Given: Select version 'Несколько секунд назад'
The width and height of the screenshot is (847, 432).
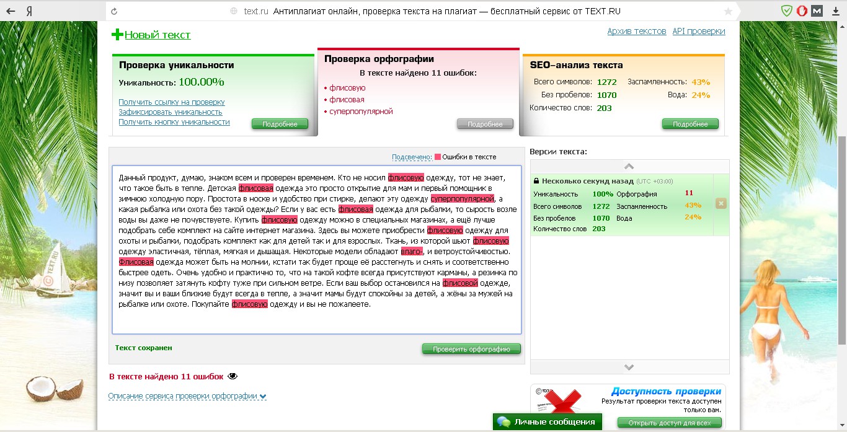Looking at the screenshot, I should [x=588, y=181].
